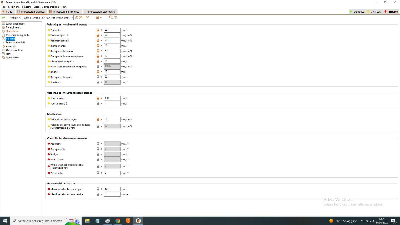Click the Predefinito acceleration field
The image size is (400, 225).
(112, 173)
